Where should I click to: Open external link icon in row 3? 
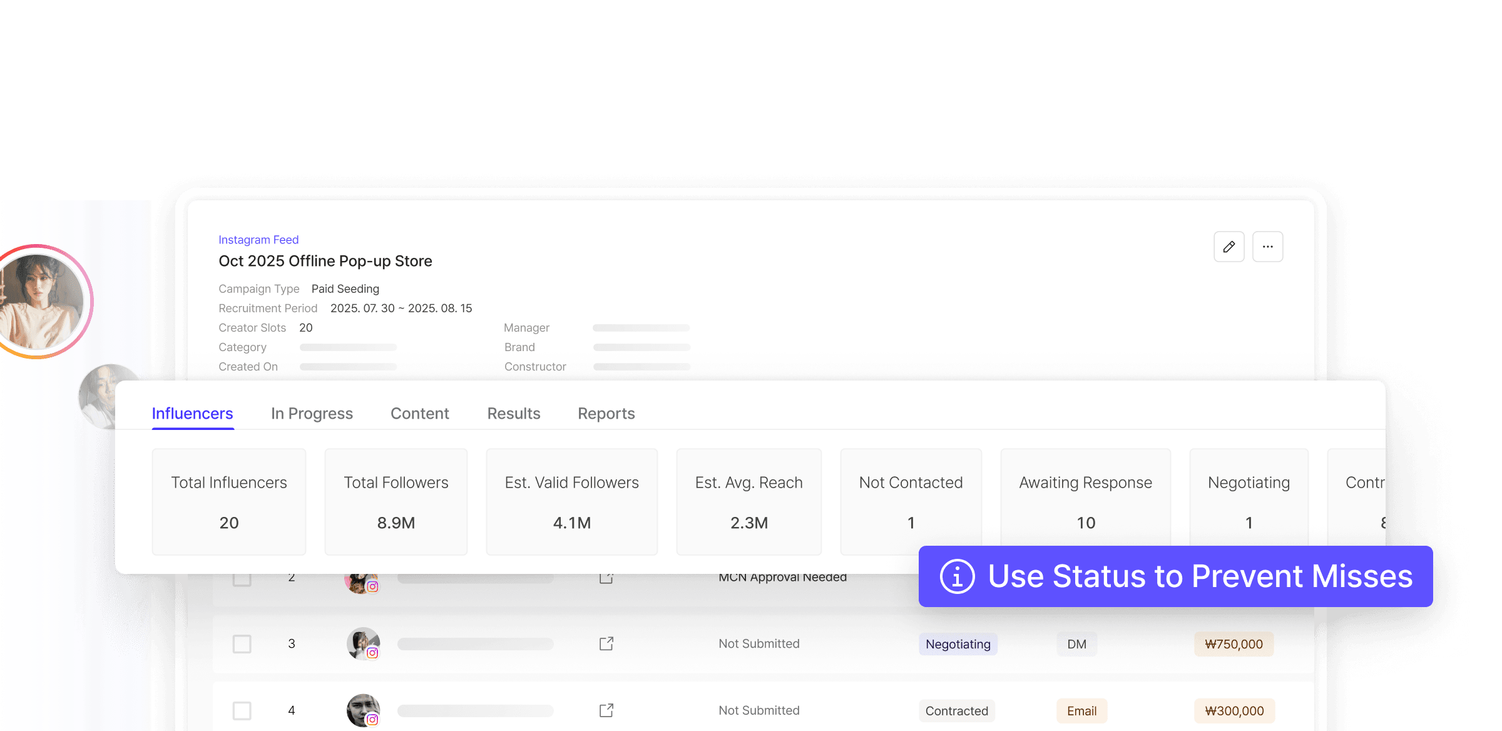(x=606, y=643)
